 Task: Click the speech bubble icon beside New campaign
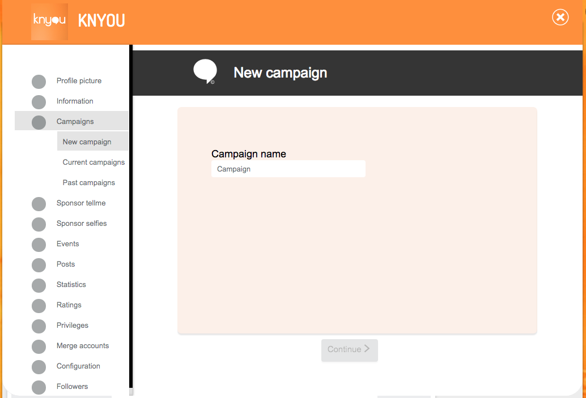pyautogui.click(x=205, y=71)
